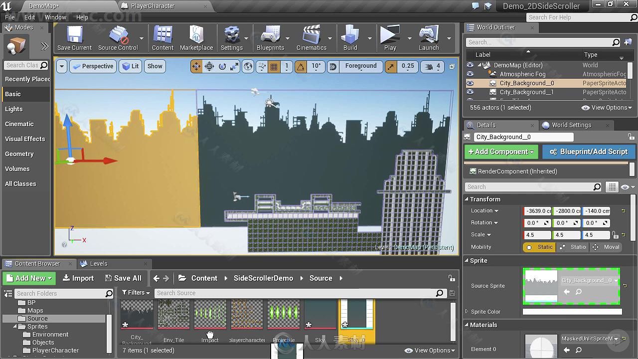Toggle scale snapping arrow icon
Image resolution: width=638 pixels, height=359 pixels.
(x=392, y=66)
